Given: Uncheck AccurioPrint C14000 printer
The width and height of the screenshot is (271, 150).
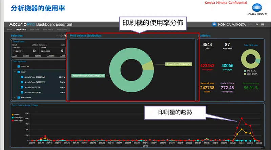Looking at the screenshot, I should tap(22, 92).
